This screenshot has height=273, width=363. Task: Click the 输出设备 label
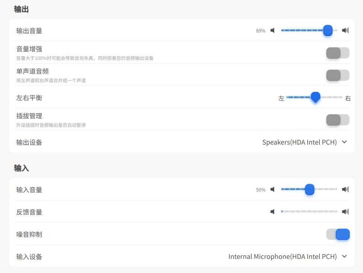29,142
